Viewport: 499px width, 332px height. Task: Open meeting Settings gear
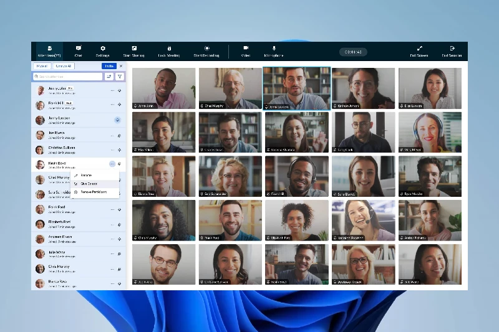(x=102, y=51)
